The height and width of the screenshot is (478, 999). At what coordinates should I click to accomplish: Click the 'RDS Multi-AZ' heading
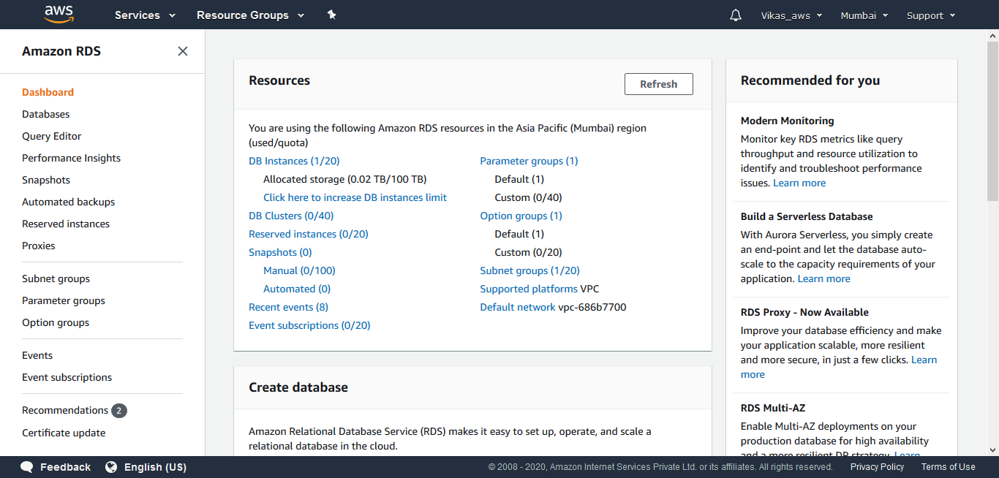point(773,408)
